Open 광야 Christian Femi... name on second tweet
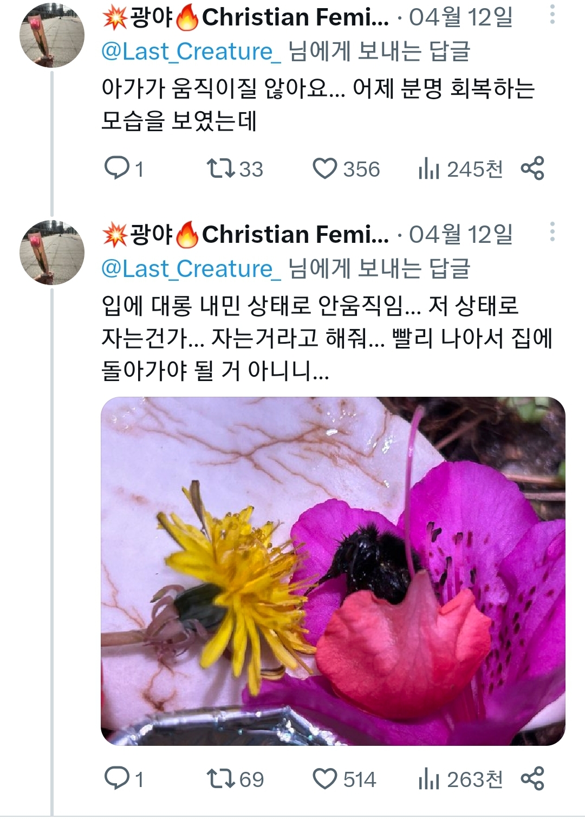This screenshot has height=819, width=585. (245, 234)
